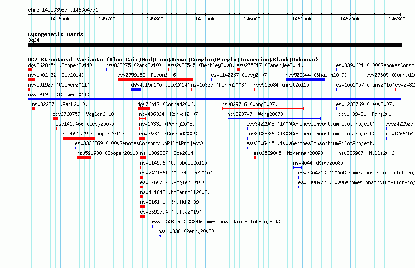Select the red nsv591929 loss bar
Screen dimensions: 415x268
click(x=79, y=138)
